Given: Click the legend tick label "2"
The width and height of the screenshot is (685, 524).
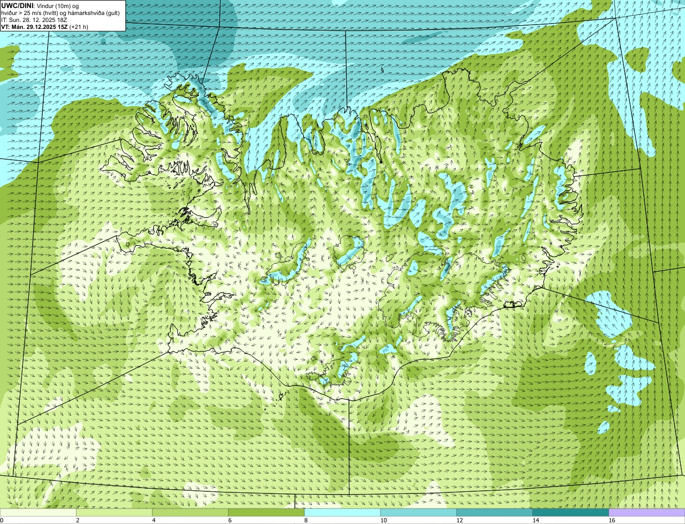Looking at the screenshot, I should (x=78, y=520).
